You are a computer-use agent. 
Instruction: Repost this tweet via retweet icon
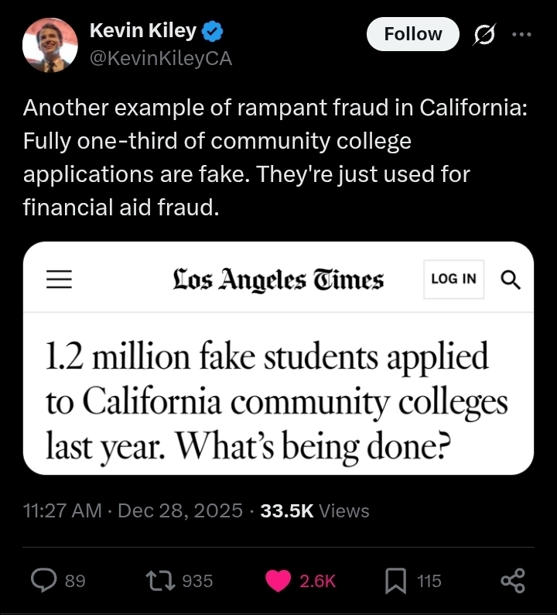click(159, 580)
